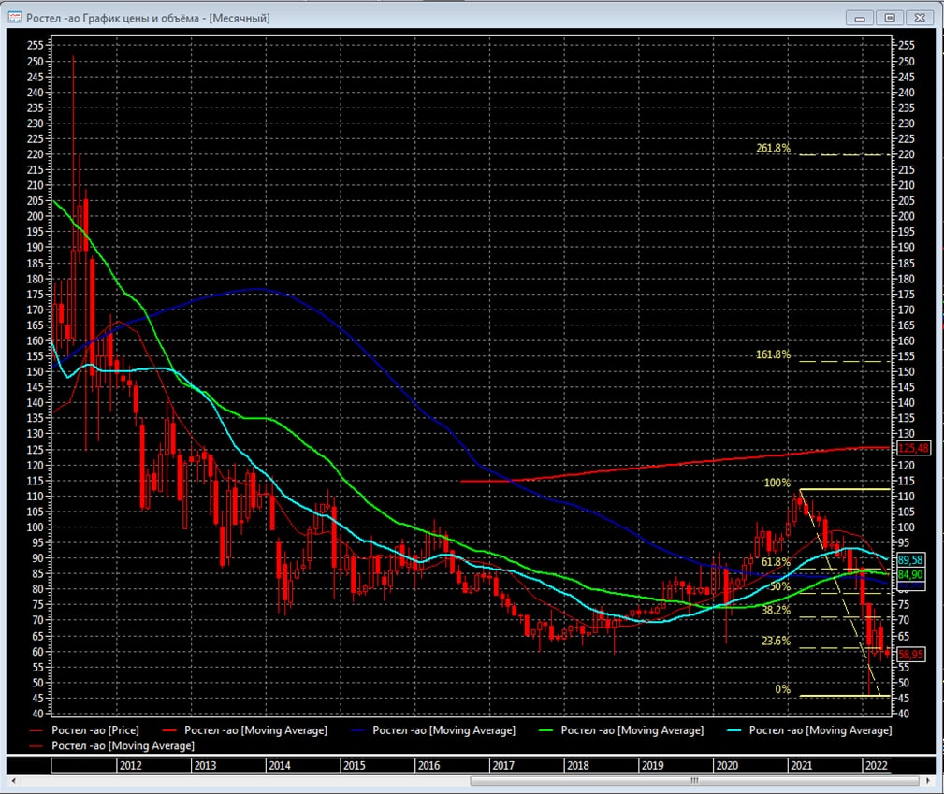944x794 pixels.
Task: Click the horizontal scrollbar right arrow
Action: point(929,781)
